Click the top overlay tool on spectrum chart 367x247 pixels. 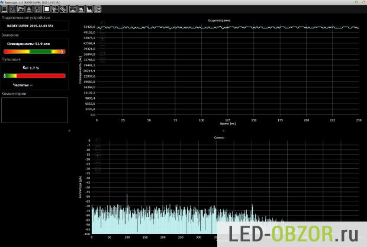tap(99, 140)
